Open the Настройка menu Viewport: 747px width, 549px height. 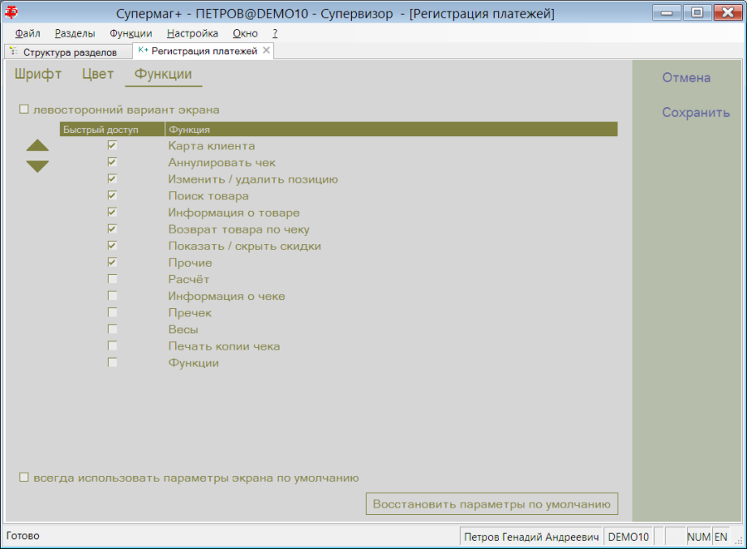pos(193,33)
